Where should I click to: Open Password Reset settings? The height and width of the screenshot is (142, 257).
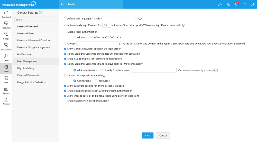26,33
